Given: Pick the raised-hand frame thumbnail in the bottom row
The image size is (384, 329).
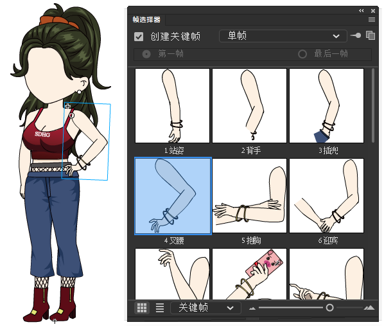Looking at the screenshot, I should (x=172, y=274).
